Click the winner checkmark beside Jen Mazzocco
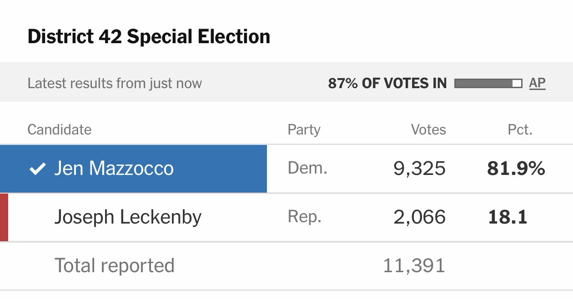The height and width of the screenshot is (299, 573). click(x=37, y=169)
